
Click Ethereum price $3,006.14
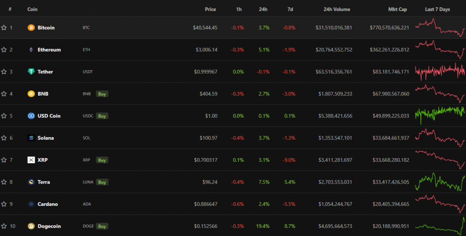207,50
